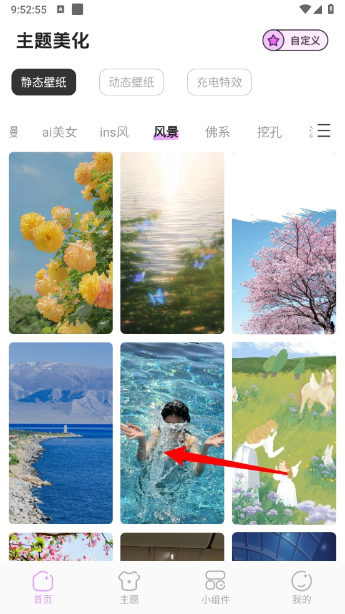Open the 首页 home tab icon
The image size is (345, 614).
coord(43,581)
